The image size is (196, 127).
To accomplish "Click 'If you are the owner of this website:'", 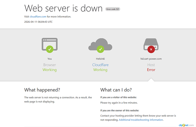I will pyautogui.click(x=120, y=111).
